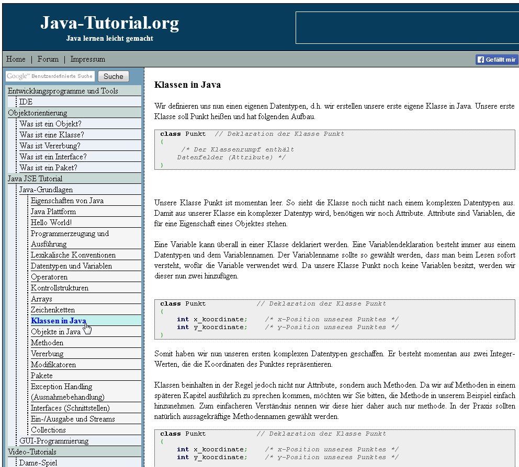
Task: Open the Impressum link
Action: tap(87, 59)
